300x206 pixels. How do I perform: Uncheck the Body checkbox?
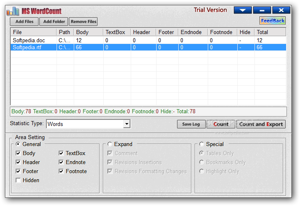click(18, 153)
